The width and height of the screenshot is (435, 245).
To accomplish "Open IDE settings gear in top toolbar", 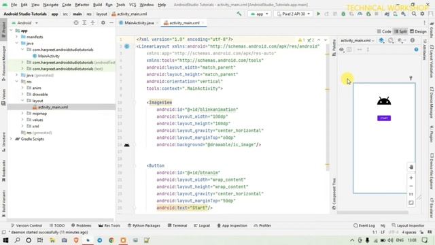I will coord(422,14).
